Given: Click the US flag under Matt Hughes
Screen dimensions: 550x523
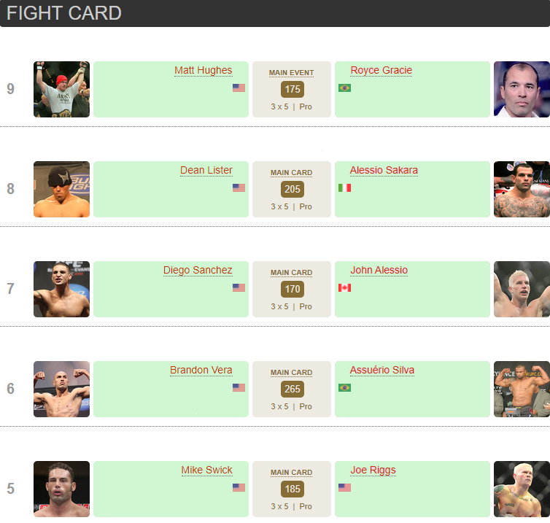Looking at the screenshot, I should 239,88.
